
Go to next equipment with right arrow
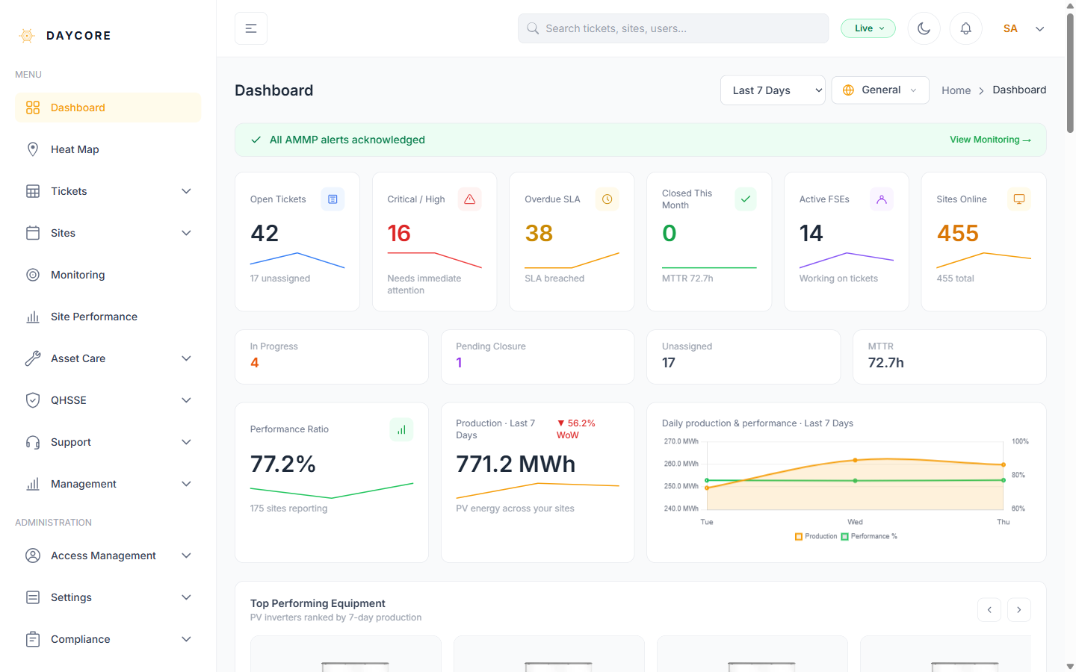[1019, 609]
